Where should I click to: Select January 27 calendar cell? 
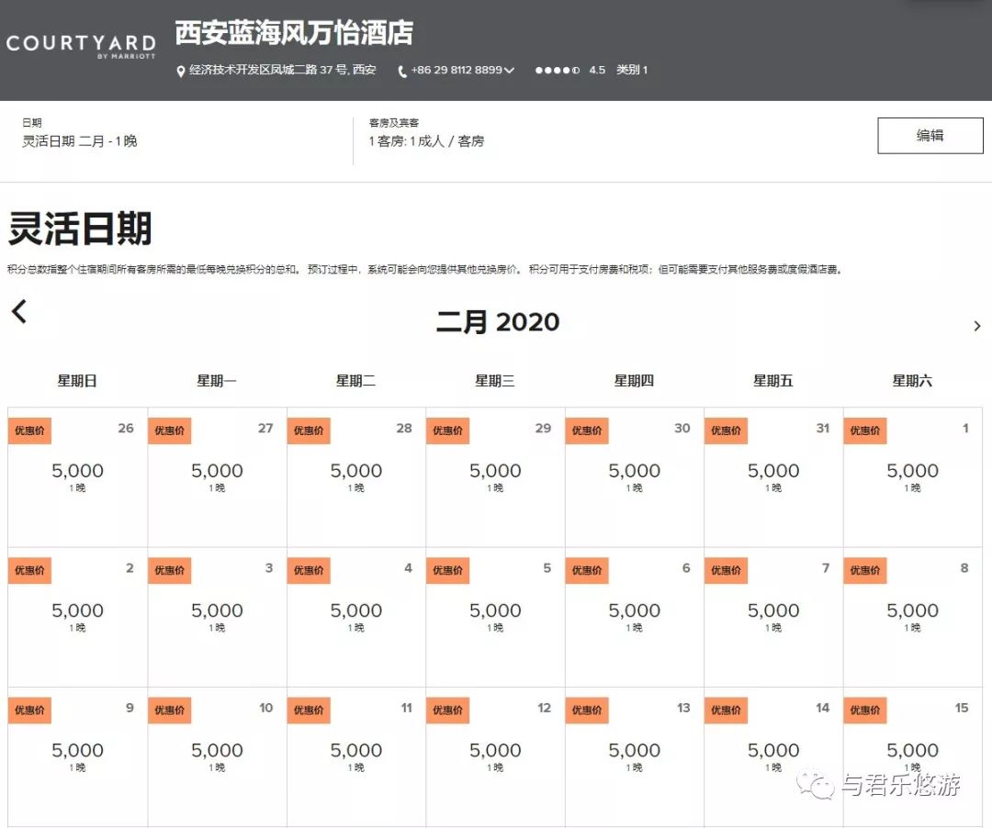217,477
